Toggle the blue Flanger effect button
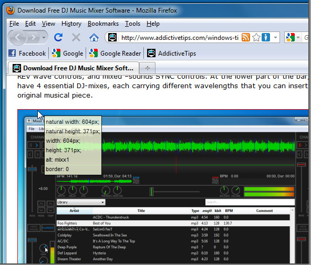The width and height of the screenshot is (311, 265). point(48,228)
